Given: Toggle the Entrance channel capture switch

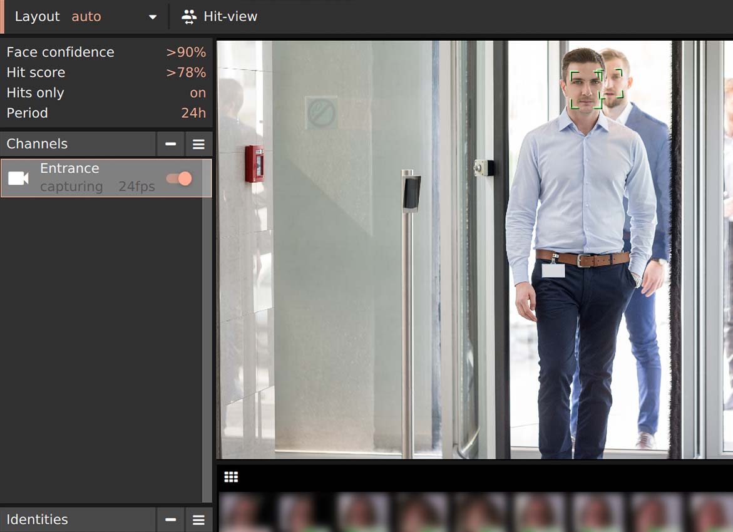Looking at the screenshot, I should point(179,178).
